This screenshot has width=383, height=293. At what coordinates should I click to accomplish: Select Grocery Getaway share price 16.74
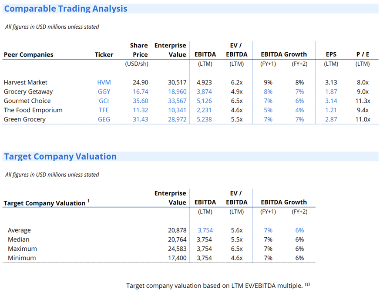[141, 91]
